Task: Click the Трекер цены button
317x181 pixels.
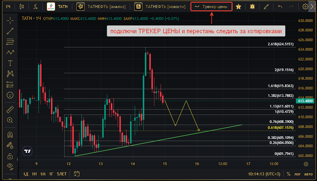Action: pos(211,7)
